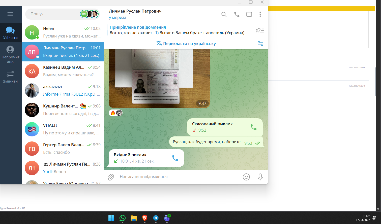Click the fire reaction under the photo
Viewport: 381px width, 224px height.
coord(113,113)
